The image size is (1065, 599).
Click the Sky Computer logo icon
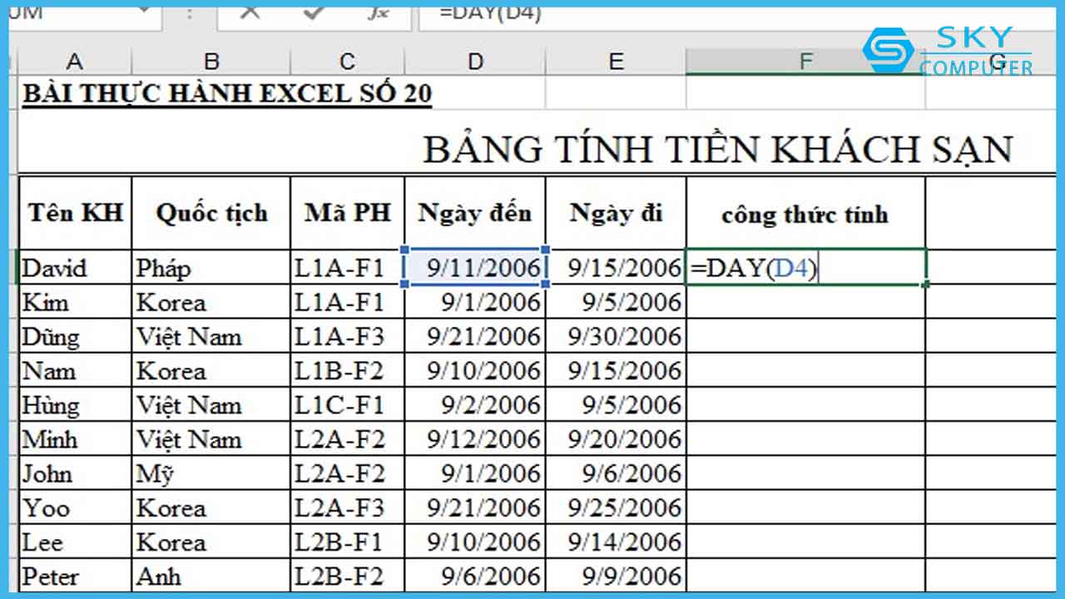pyautogui.click(x=888, y=50)
